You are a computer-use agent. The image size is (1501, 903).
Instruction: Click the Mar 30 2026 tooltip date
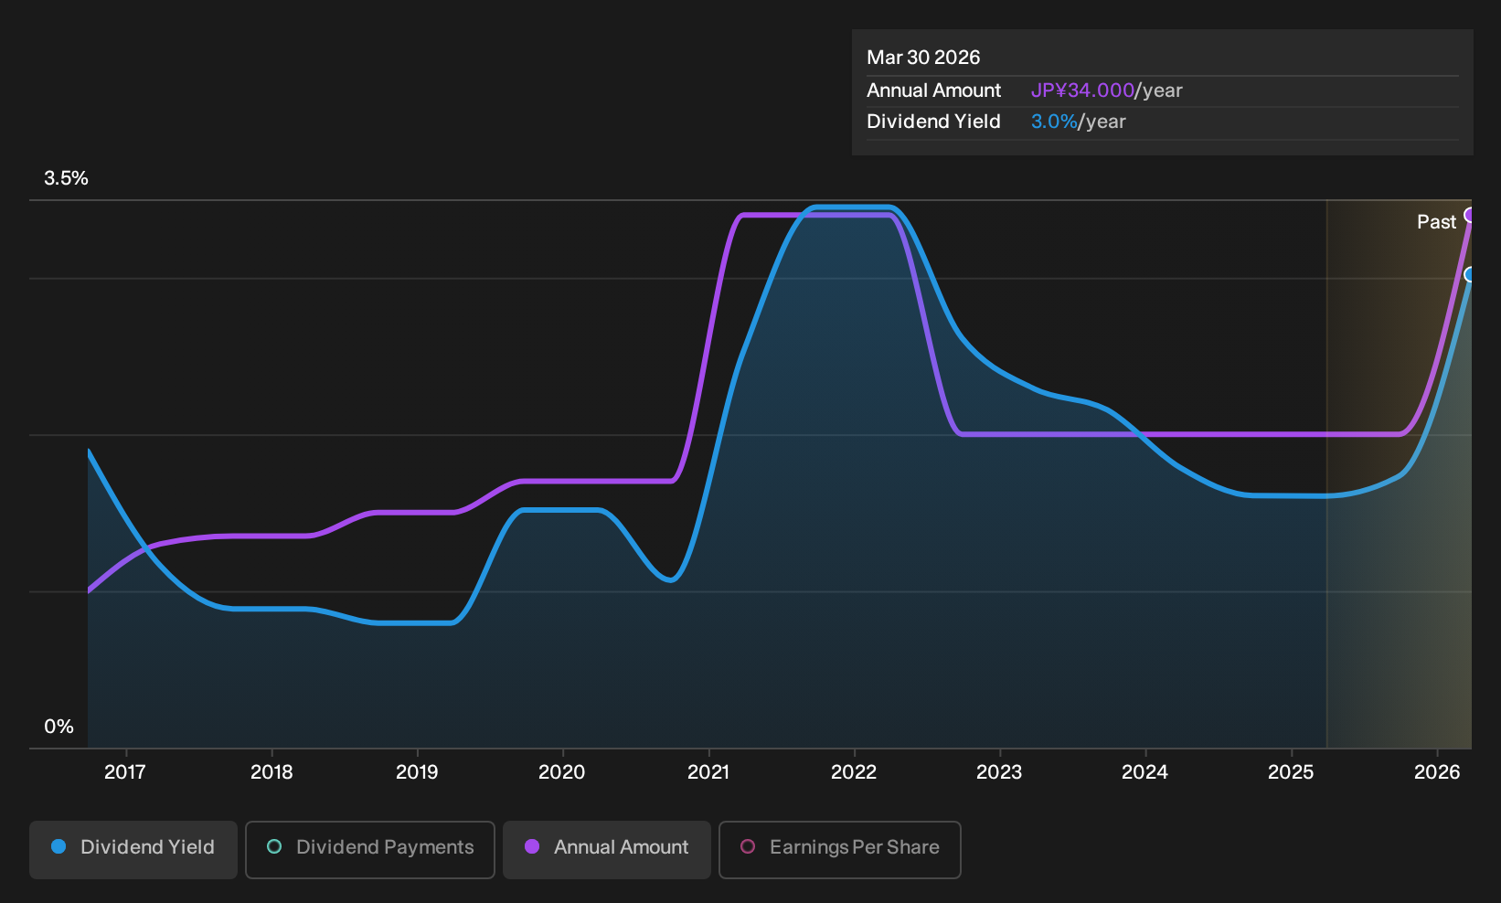[x=923, y=58]
